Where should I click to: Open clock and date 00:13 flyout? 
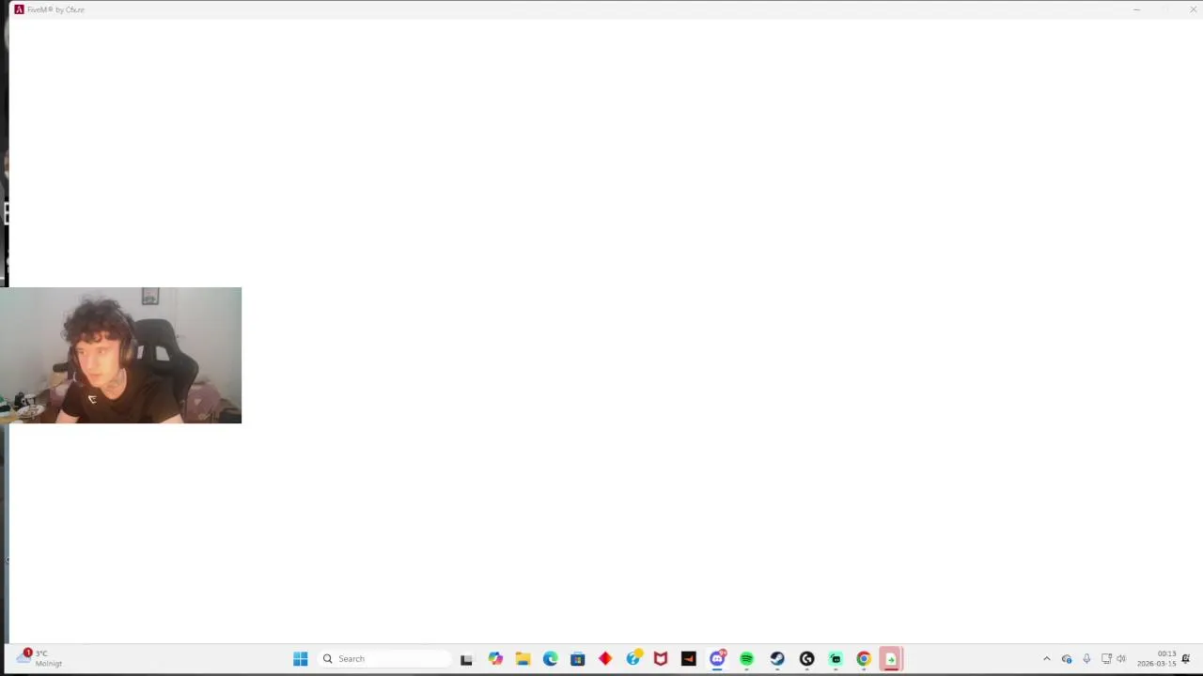point(1157,658)
